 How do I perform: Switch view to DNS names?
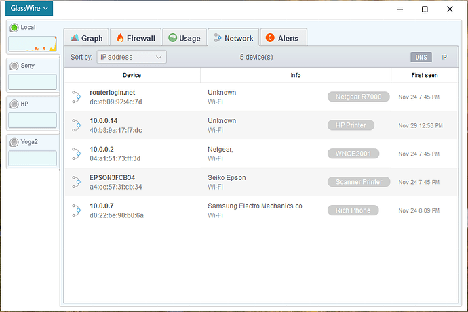pos(421,58)
